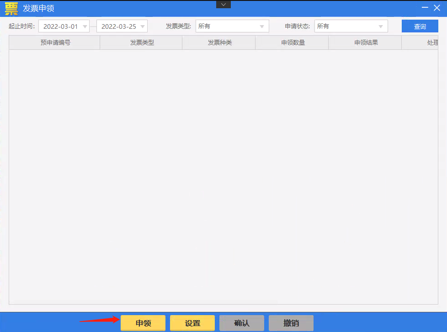
Task: Open the start date 2022-03-01 dropdown
Action: point(85,26)
